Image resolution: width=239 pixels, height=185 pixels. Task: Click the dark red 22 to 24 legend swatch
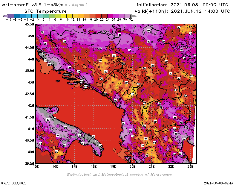[x=104, y=16]
